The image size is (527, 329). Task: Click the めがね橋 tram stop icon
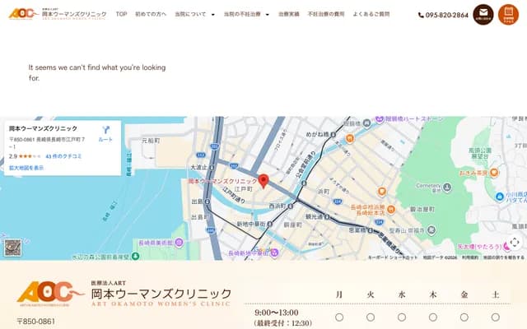tap(333, 135)
